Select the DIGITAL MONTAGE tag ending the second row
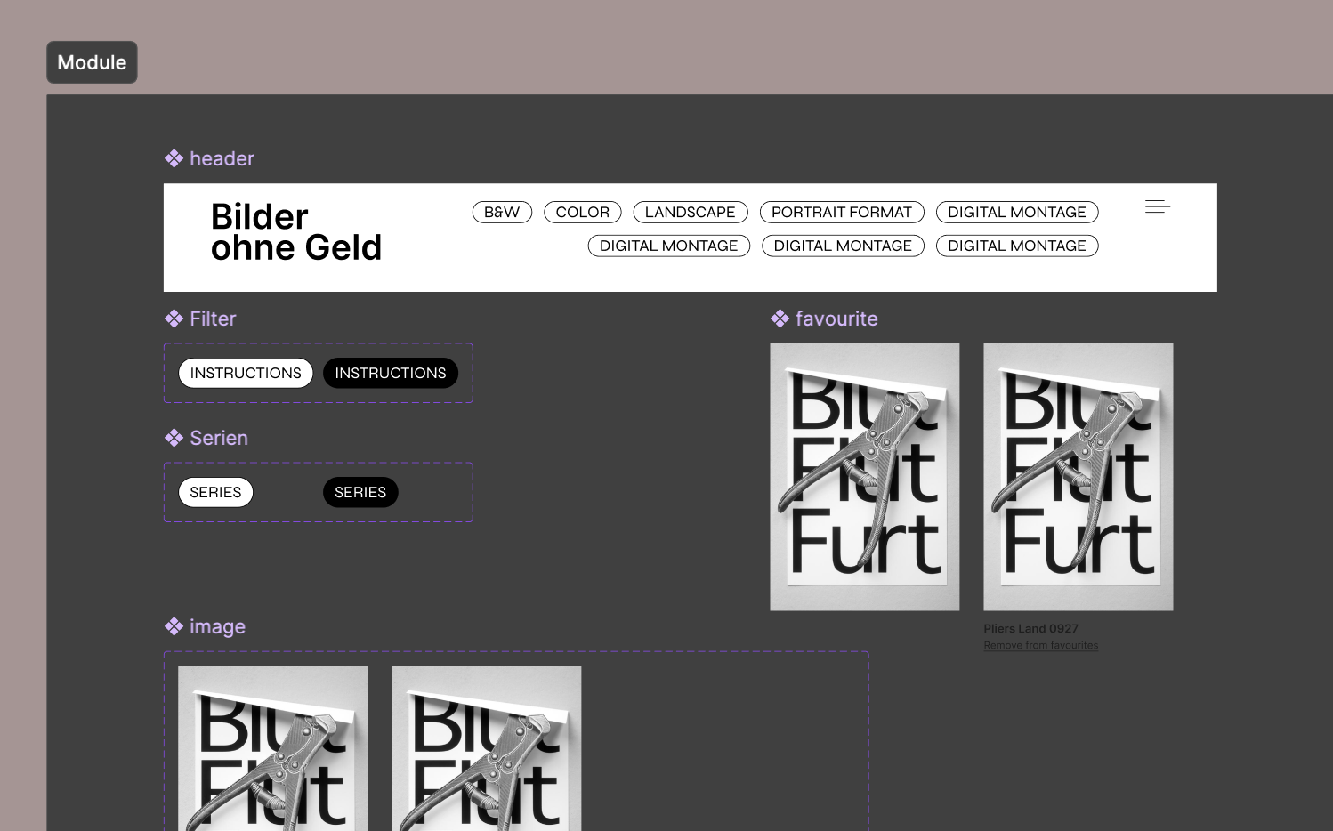The height and width of the screenshot is (831, 1333). tap(1017, 246)
